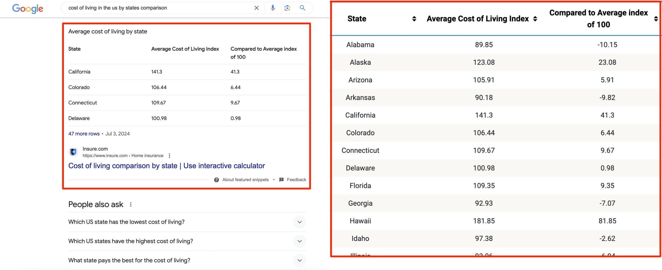Click 'Average cost of living by state' heading

point(108,31)
